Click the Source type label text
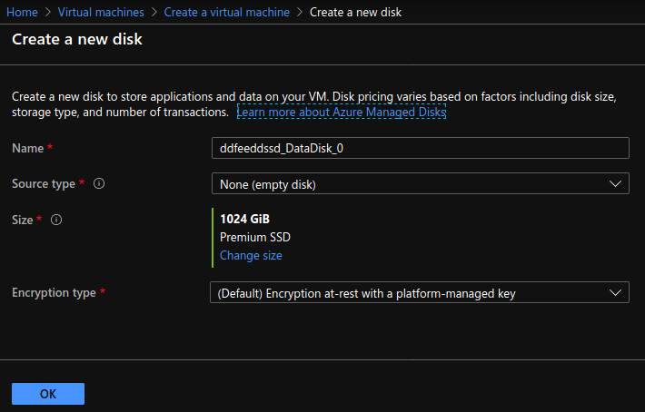This screenshot has width=645, height=412. (x=44, y=183)
